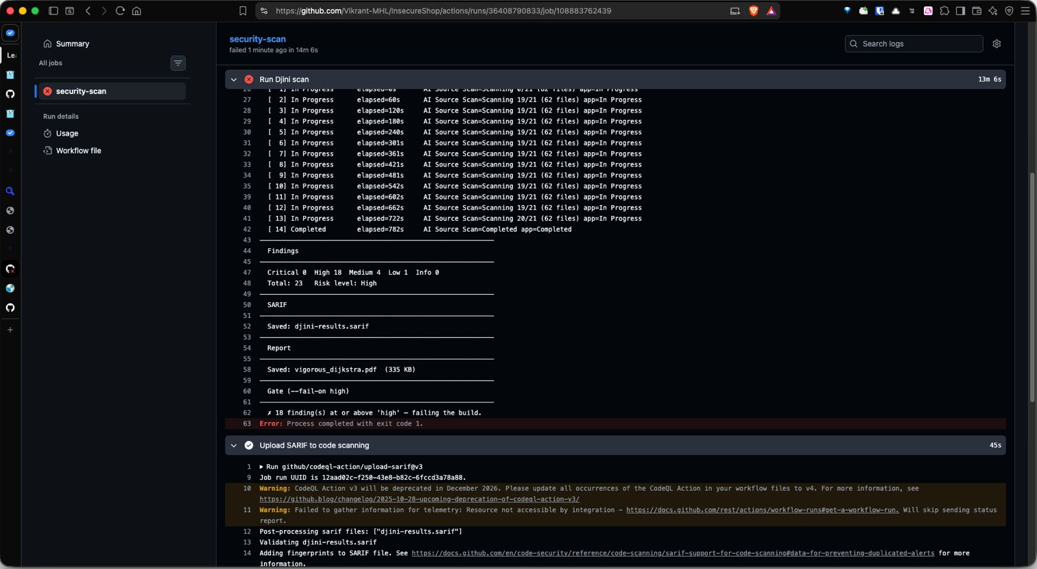Image resolution: width=1037 pixels, height=569 pixels.
Task: Click the Brave Rewards triangle icon
Action: coord(771,11)
